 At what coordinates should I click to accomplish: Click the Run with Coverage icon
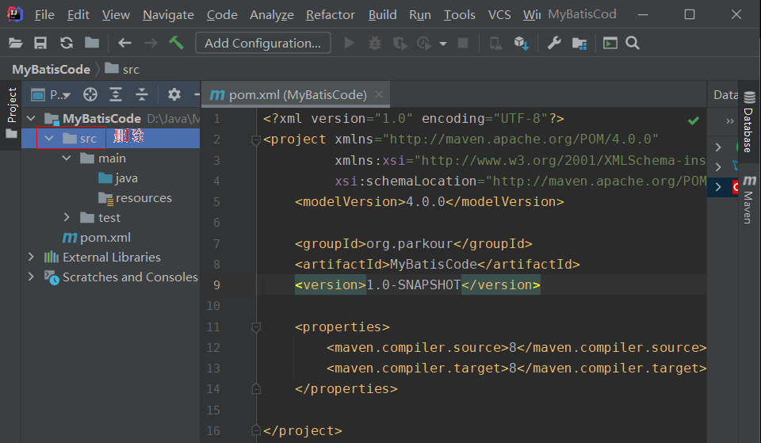tap(400, 43)
